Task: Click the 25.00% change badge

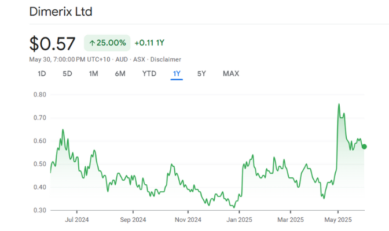Action: click(x=107, y=43)
